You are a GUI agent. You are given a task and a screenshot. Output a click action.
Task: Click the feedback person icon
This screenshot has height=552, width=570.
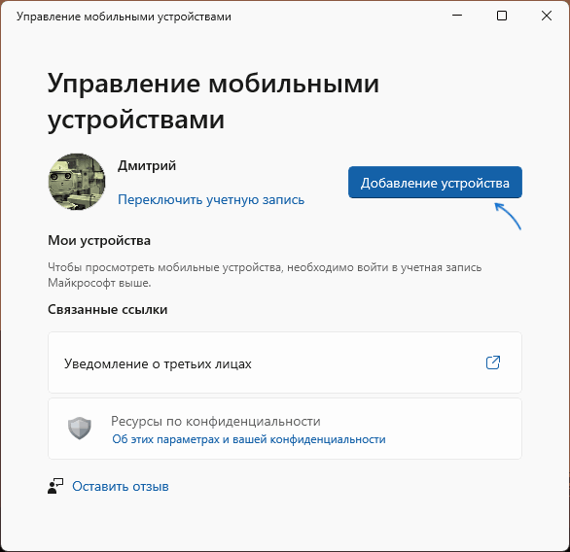tap(55, 486)
